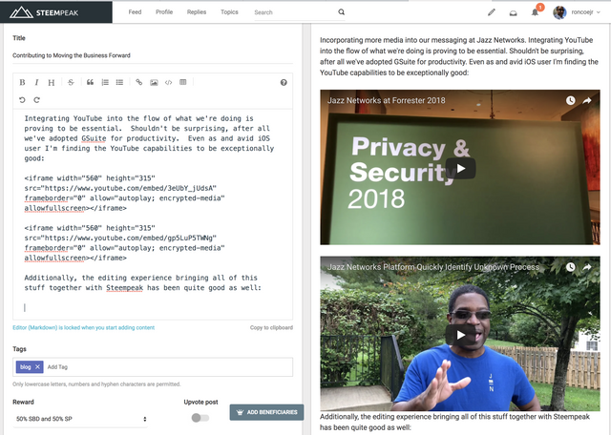Open the Replies page
611x435 pixels.
tap(197, 12)
